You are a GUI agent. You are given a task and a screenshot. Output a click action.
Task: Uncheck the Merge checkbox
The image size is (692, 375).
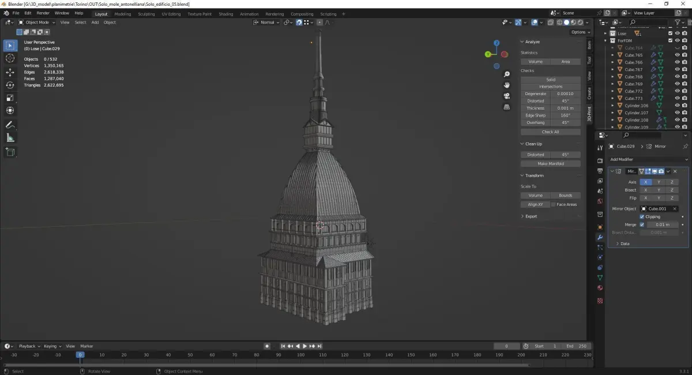(642, 224)
